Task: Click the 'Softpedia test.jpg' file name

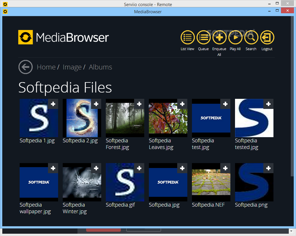Action: tap(203, 144)
